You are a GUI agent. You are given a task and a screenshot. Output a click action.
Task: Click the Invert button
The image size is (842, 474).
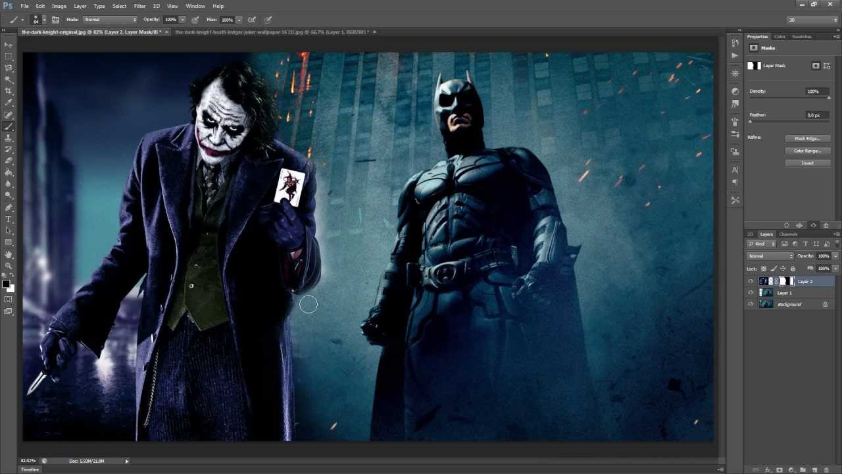pos(807,163)
